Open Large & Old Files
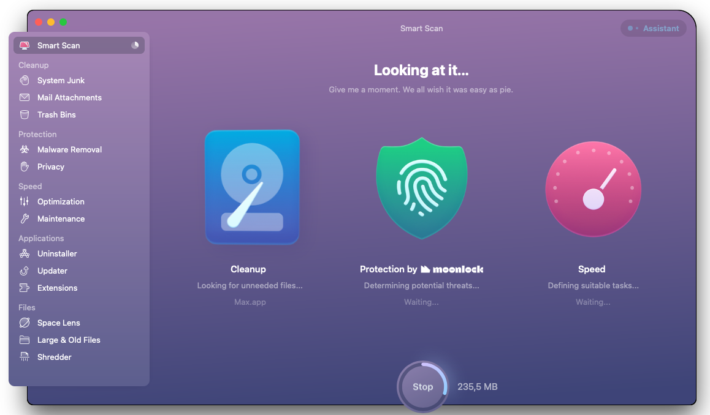Viewport: 710px width, 415px height. point(68,340)
